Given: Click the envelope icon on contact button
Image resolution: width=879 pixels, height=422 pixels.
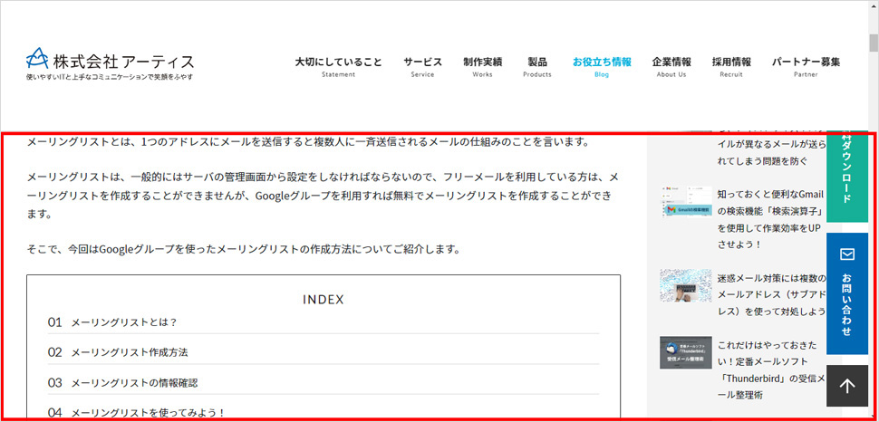Looking at the screenshot, I should 847,254.
